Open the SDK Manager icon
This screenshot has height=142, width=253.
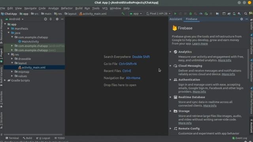point(239,14)
